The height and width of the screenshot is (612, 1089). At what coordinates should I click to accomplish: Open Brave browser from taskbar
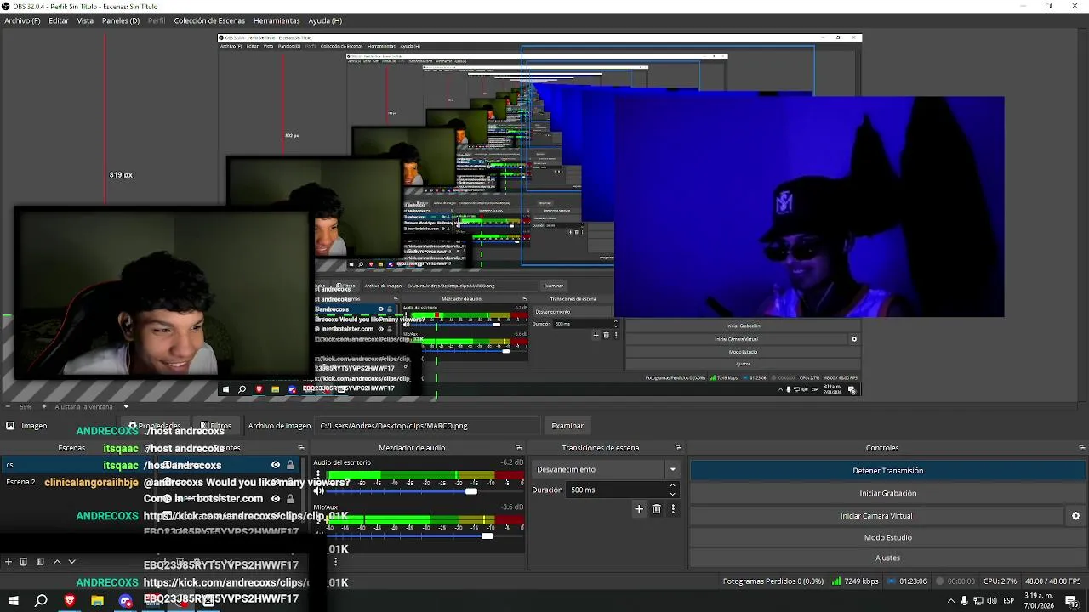click(70, 601)
